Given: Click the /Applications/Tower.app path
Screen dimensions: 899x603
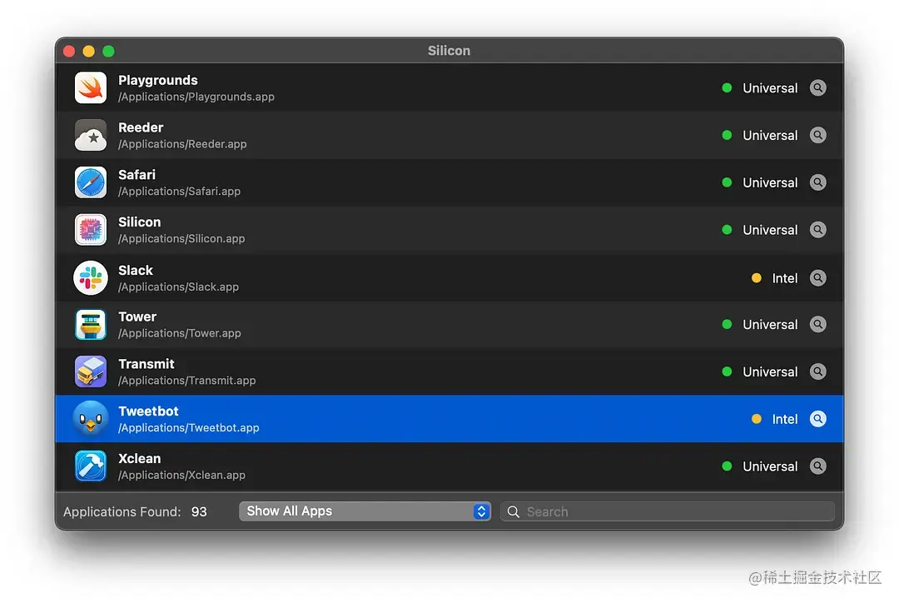Looking at the screenshot, I should (180, 333).
